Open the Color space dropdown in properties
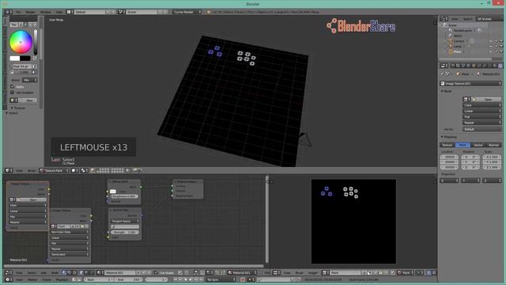The image size is (506, 285). pos(482,105)
